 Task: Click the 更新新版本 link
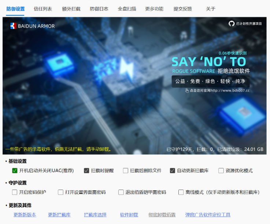[25, 215]
